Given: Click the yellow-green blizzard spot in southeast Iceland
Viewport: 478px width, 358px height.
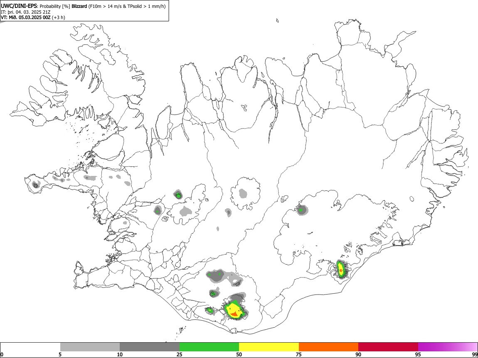Looking at the screenshot, I should click(x=341, y=269).
